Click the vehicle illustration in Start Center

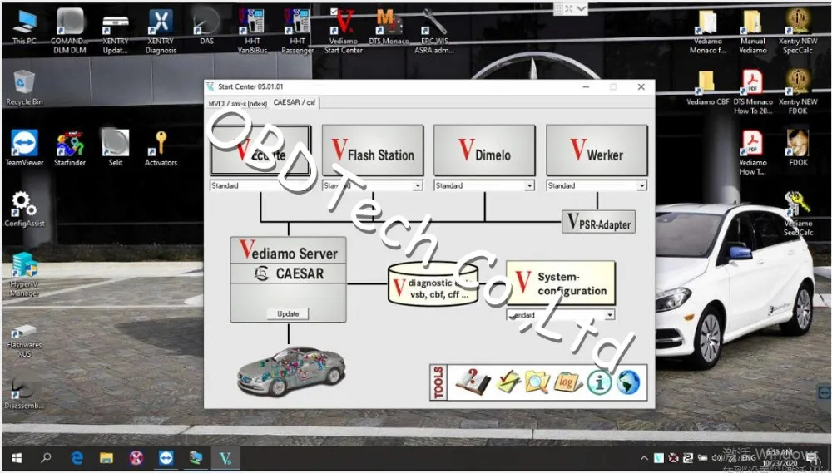point(291,372)
